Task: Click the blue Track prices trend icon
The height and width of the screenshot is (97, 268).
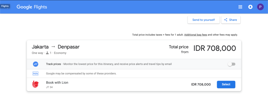Action: (36, 64)
